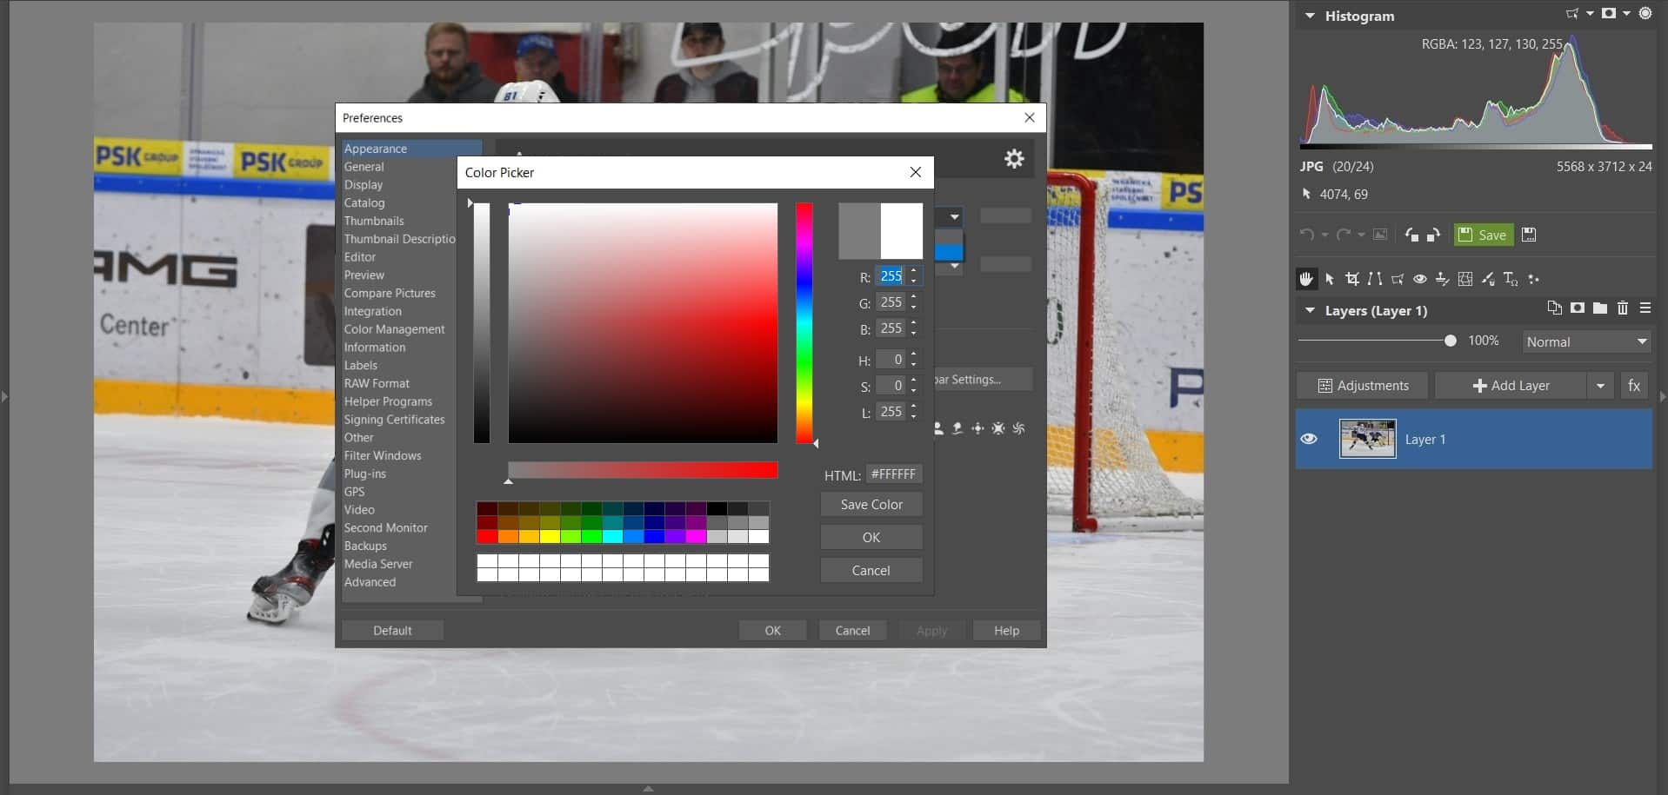Collapse the Histogram panel

[1310, 16]
